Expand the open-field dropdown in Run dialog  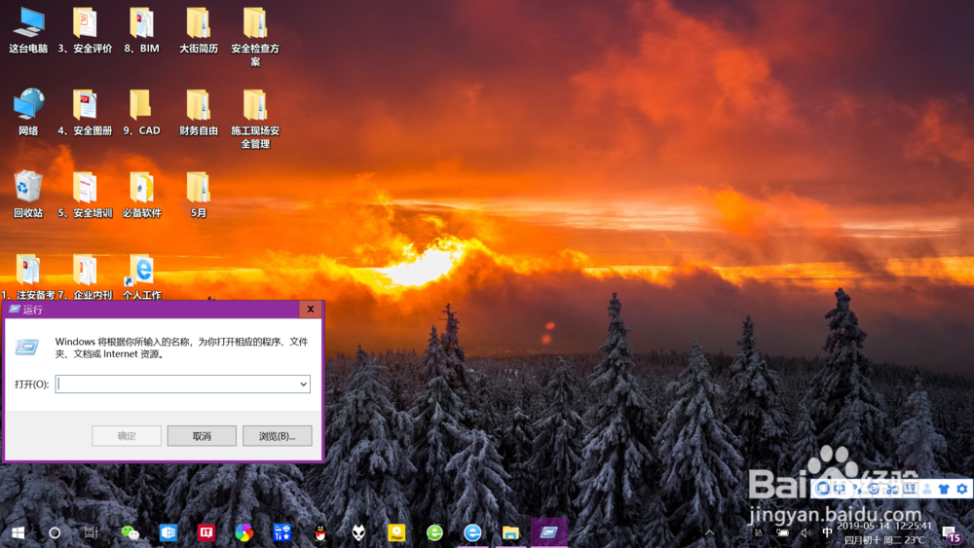pyautogui.click(x=303, y=384)
